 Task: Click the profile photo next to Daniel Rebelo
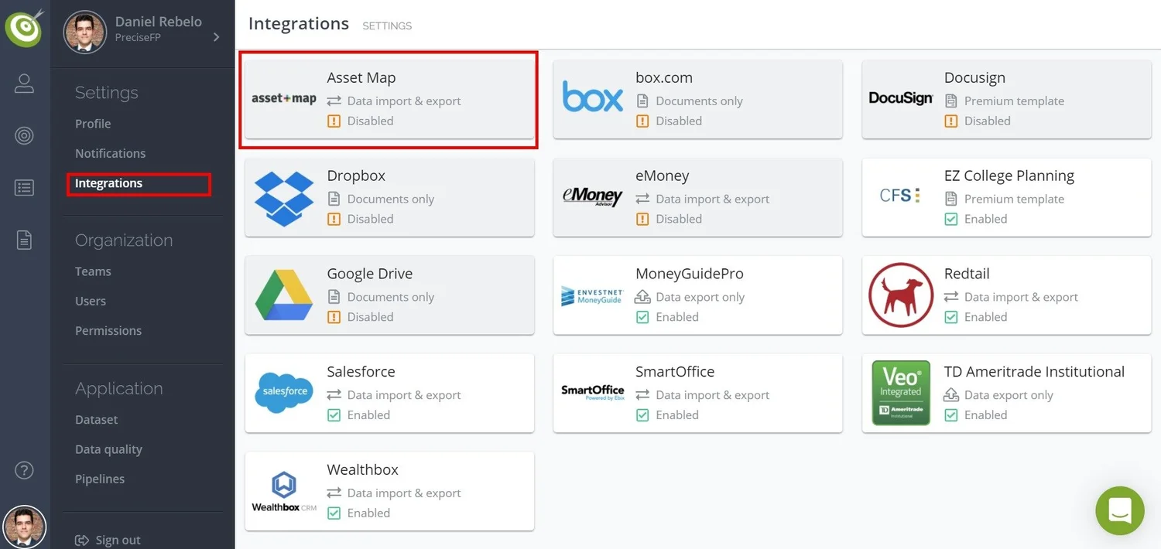(x=84, y=32)
